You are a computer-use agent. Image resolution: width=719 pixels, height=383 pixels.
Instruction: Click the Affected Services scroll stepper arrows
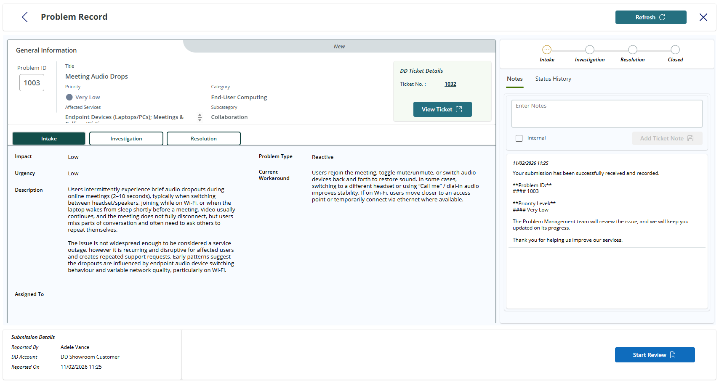(x=200, y=118)
